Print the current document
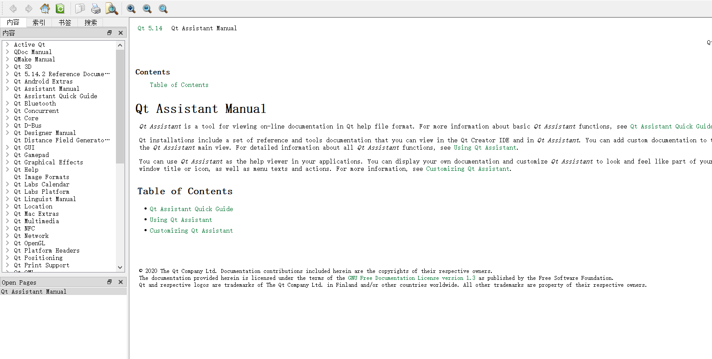712x359 pixels. [96, 9]
